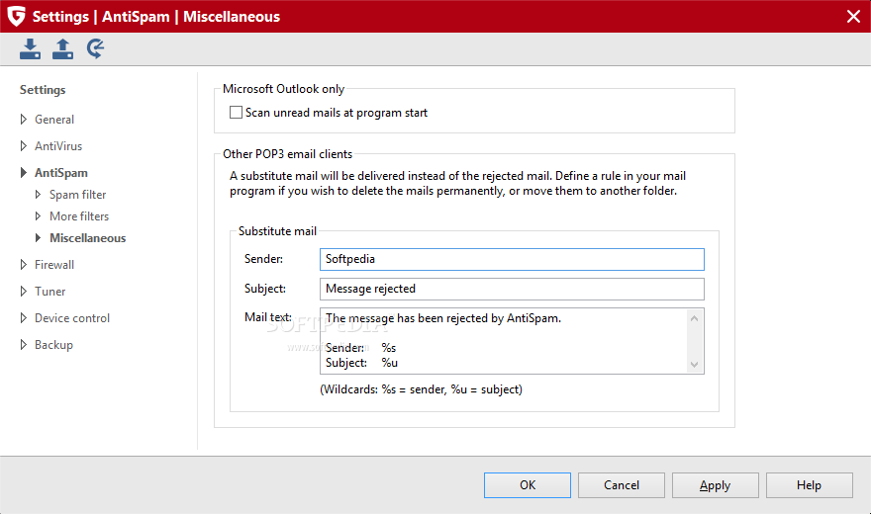The width and height of the screenshot is (871, 514).
Task: Select the AntiSpam section label
Action: [x=61, y=173]
